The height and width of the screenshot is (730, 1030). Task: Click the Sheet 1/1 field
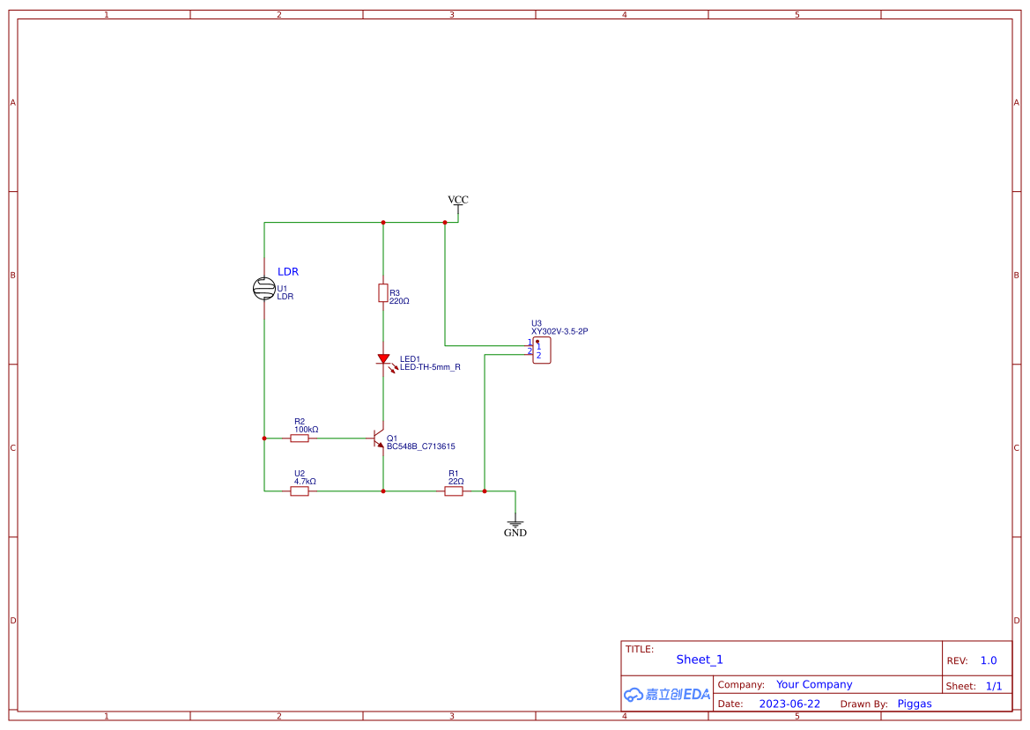[996, 685]
